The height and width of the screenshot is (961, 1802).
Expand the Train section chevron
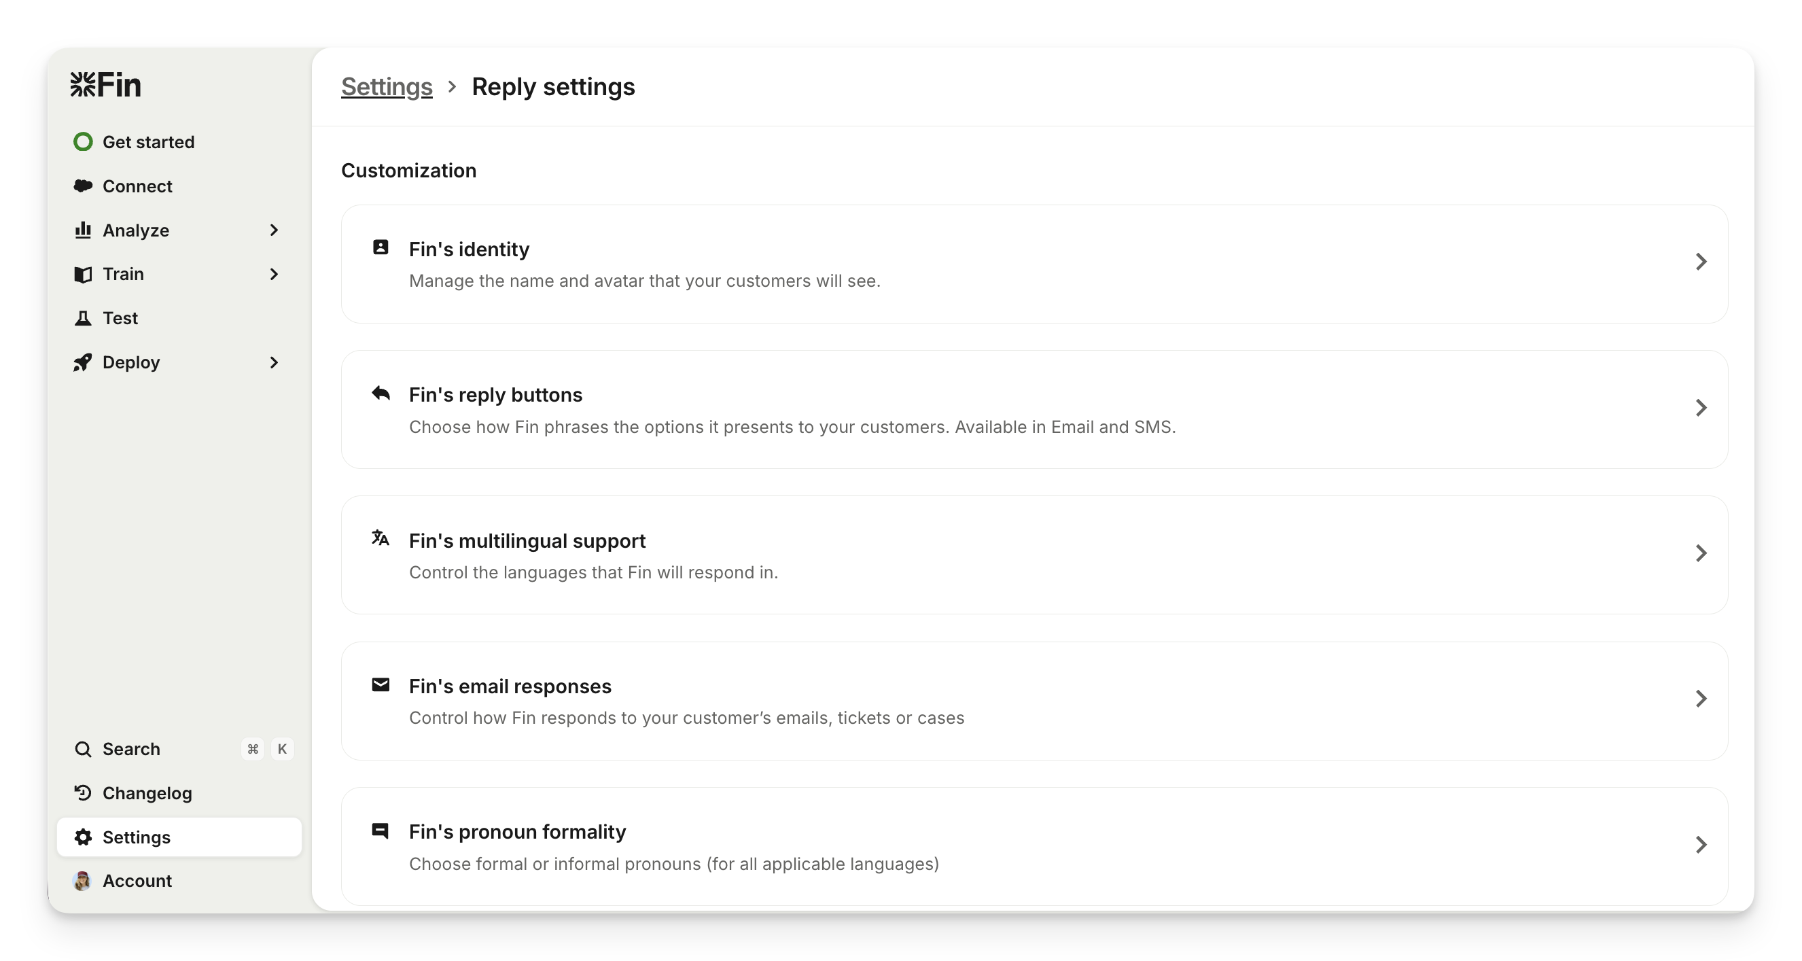point(275,275)
